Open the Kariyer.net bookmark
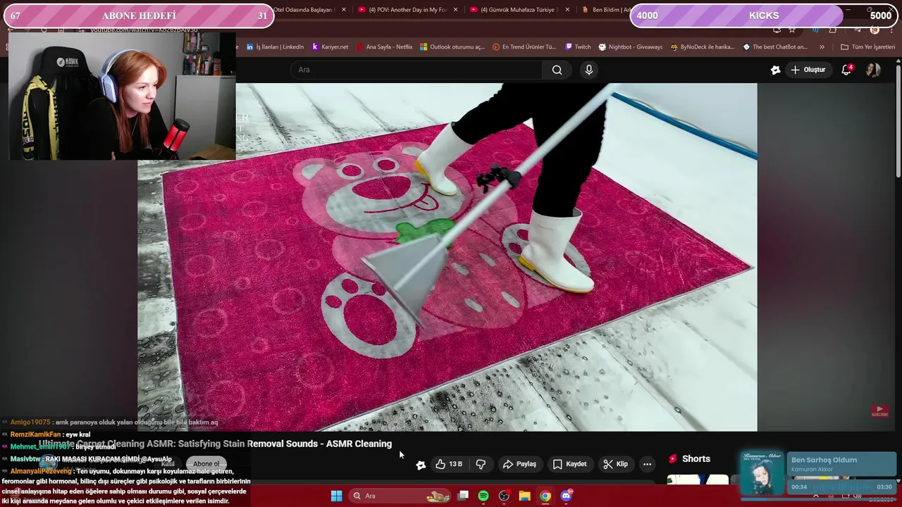This screenshot has width=902, height=507. point(330,47)
